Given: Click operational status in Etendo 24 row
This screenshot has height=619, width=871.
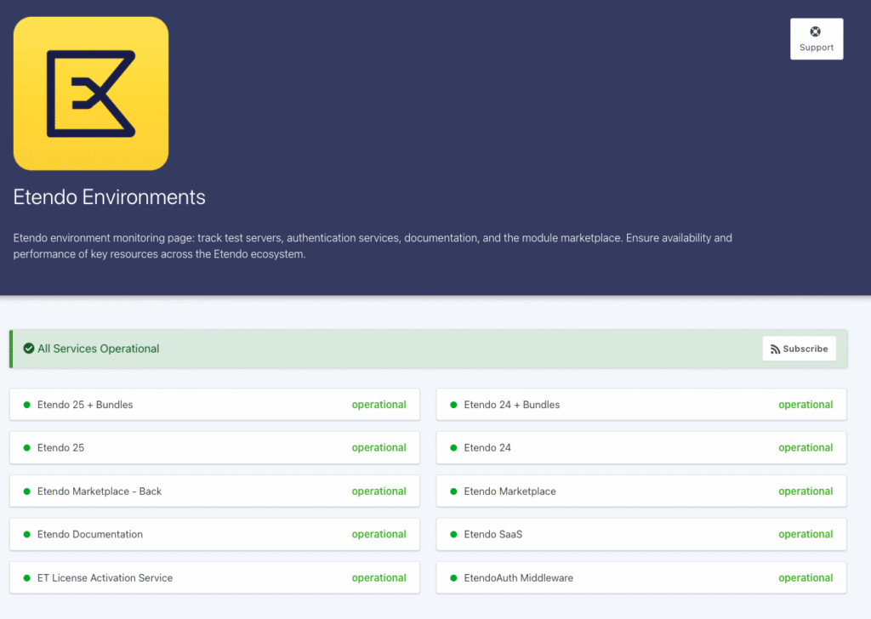Looking at the screenshot, I should tap(806, 447).
